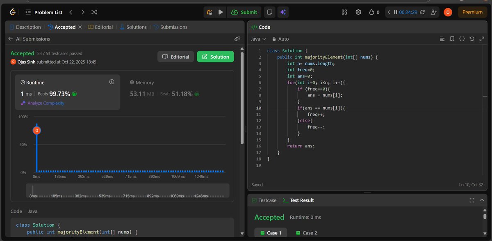
Task: Reset code with undo arrow icon
Action: point(472,39)
